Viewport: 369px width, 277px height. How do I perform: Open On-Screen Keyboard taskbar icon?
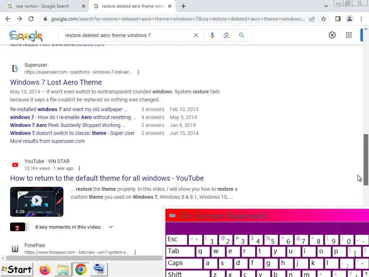[x=99, y=269]
